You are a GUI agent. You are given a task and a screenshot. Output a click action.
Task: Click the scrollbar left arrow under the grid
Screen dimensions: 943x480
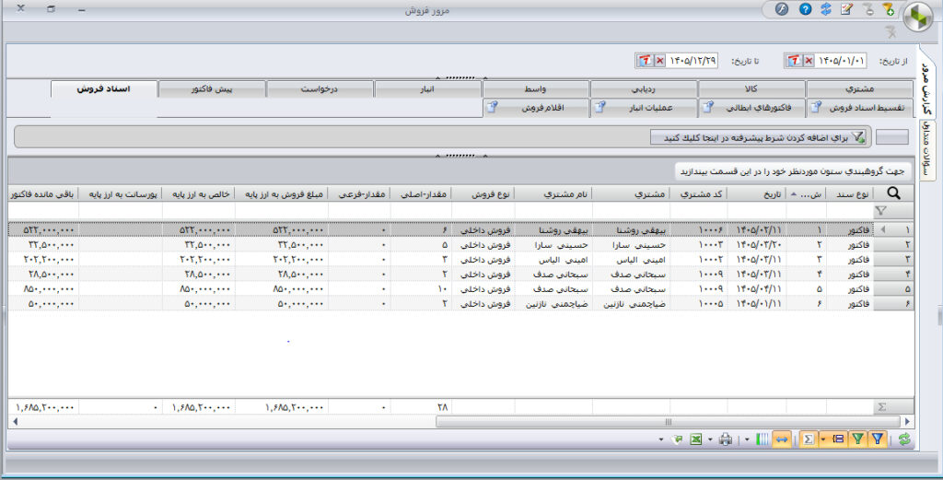coord(15,422)
